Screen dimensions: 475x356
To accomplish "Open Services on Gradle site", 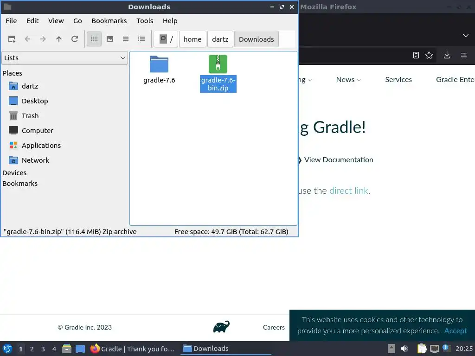I will pos(398,80).
